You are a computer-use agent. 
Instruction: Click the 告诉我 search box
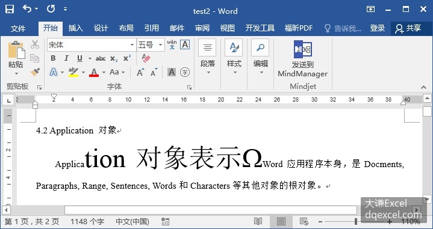point(343,28)
